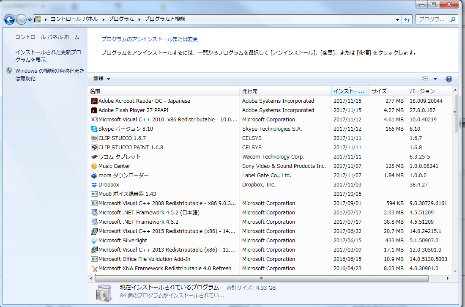
Task: Open the address bar history dropdown
Action: pyautogui.click(x=398, y=19)
